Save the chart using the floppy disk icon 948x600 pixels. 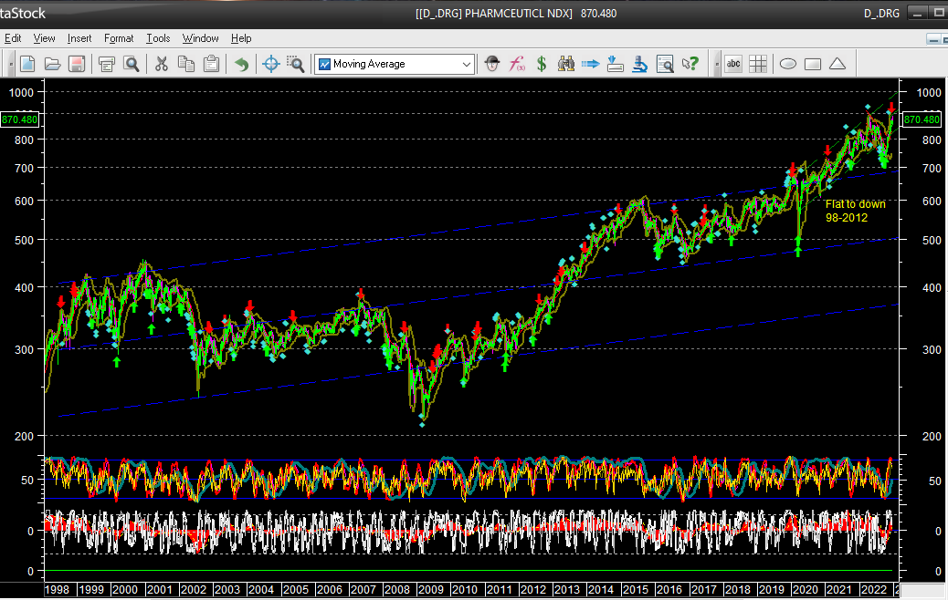tap(77, 64)
